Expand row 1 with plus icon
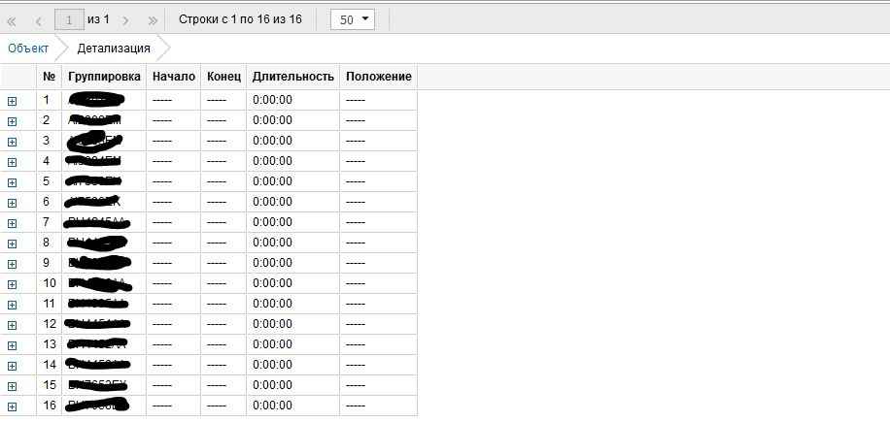Image resolution: width=890 pixels, height=422 pixels. coord(13,101)
